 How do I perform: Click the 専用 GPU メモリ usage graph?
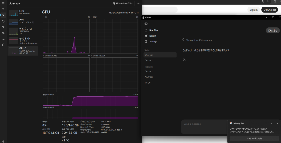90,101
